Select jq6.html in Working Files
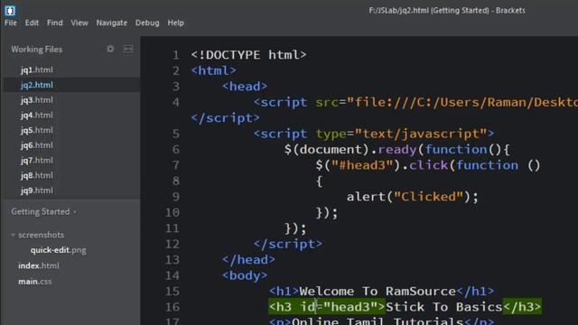The height and width of the screenshot is (325, 578). click(37, 145)
